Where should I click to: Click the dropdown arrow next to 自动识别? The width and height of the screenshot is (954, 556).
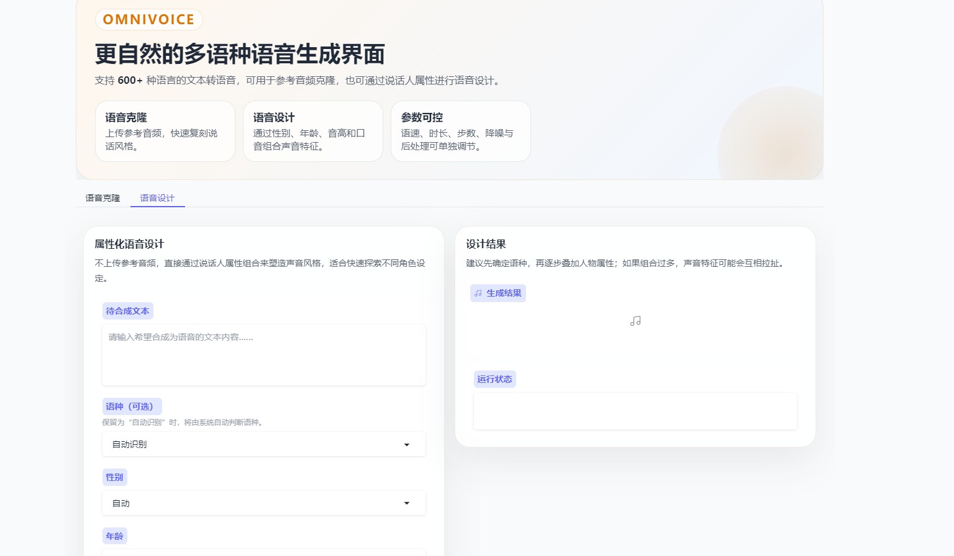(x=407, y=444)
